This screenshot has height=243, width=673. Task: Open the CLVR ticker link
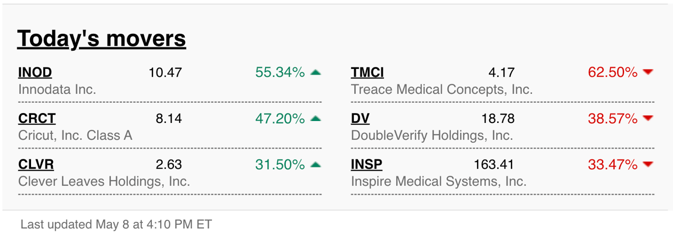36,164
